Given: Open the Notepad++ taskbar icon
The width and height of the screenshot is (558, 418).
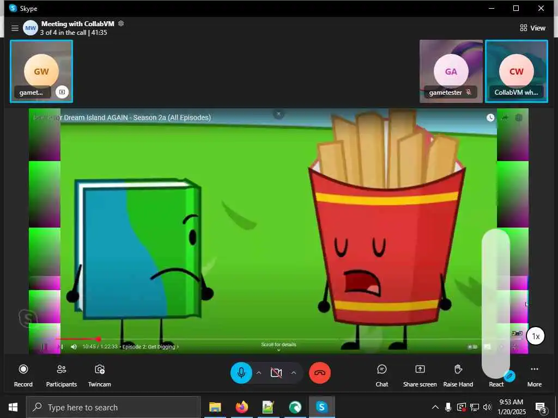Looking at the screenshot, I should pos(268,407).
